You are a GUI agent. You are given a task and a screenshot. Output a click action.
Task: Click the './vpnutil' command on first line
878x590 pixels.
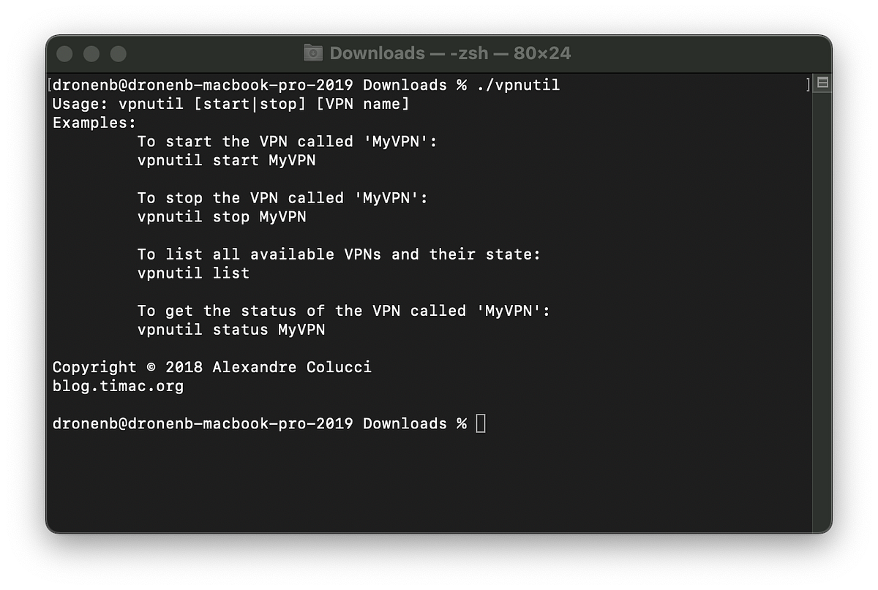(518, 85)
